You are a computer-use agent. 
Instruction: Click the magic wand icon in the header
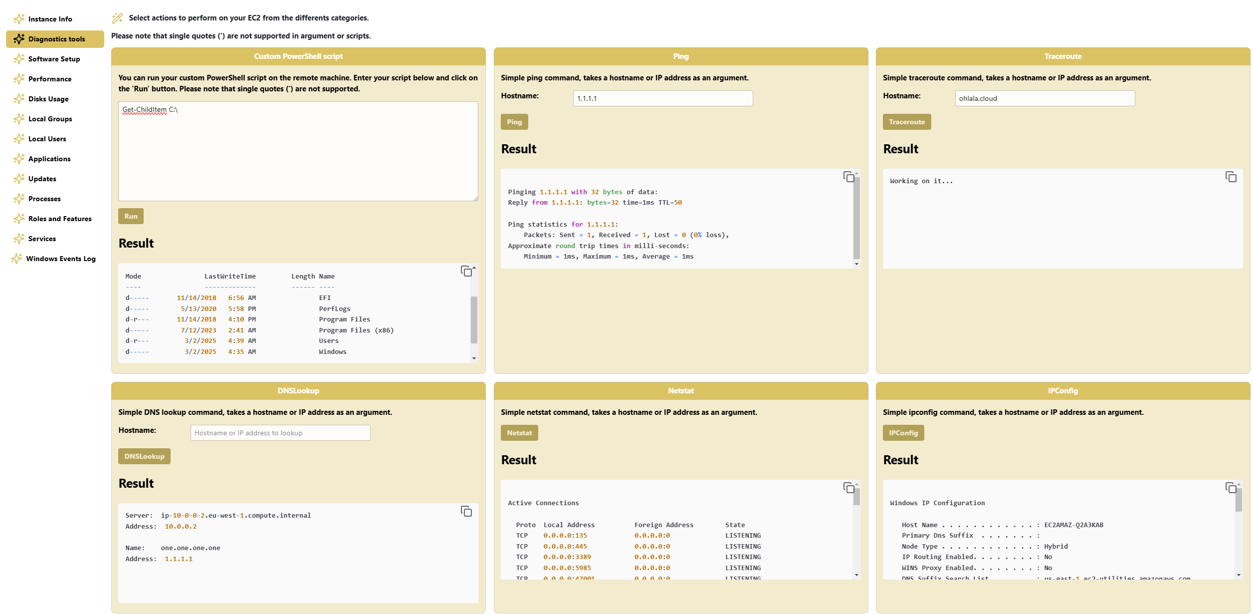pos(117,18)
